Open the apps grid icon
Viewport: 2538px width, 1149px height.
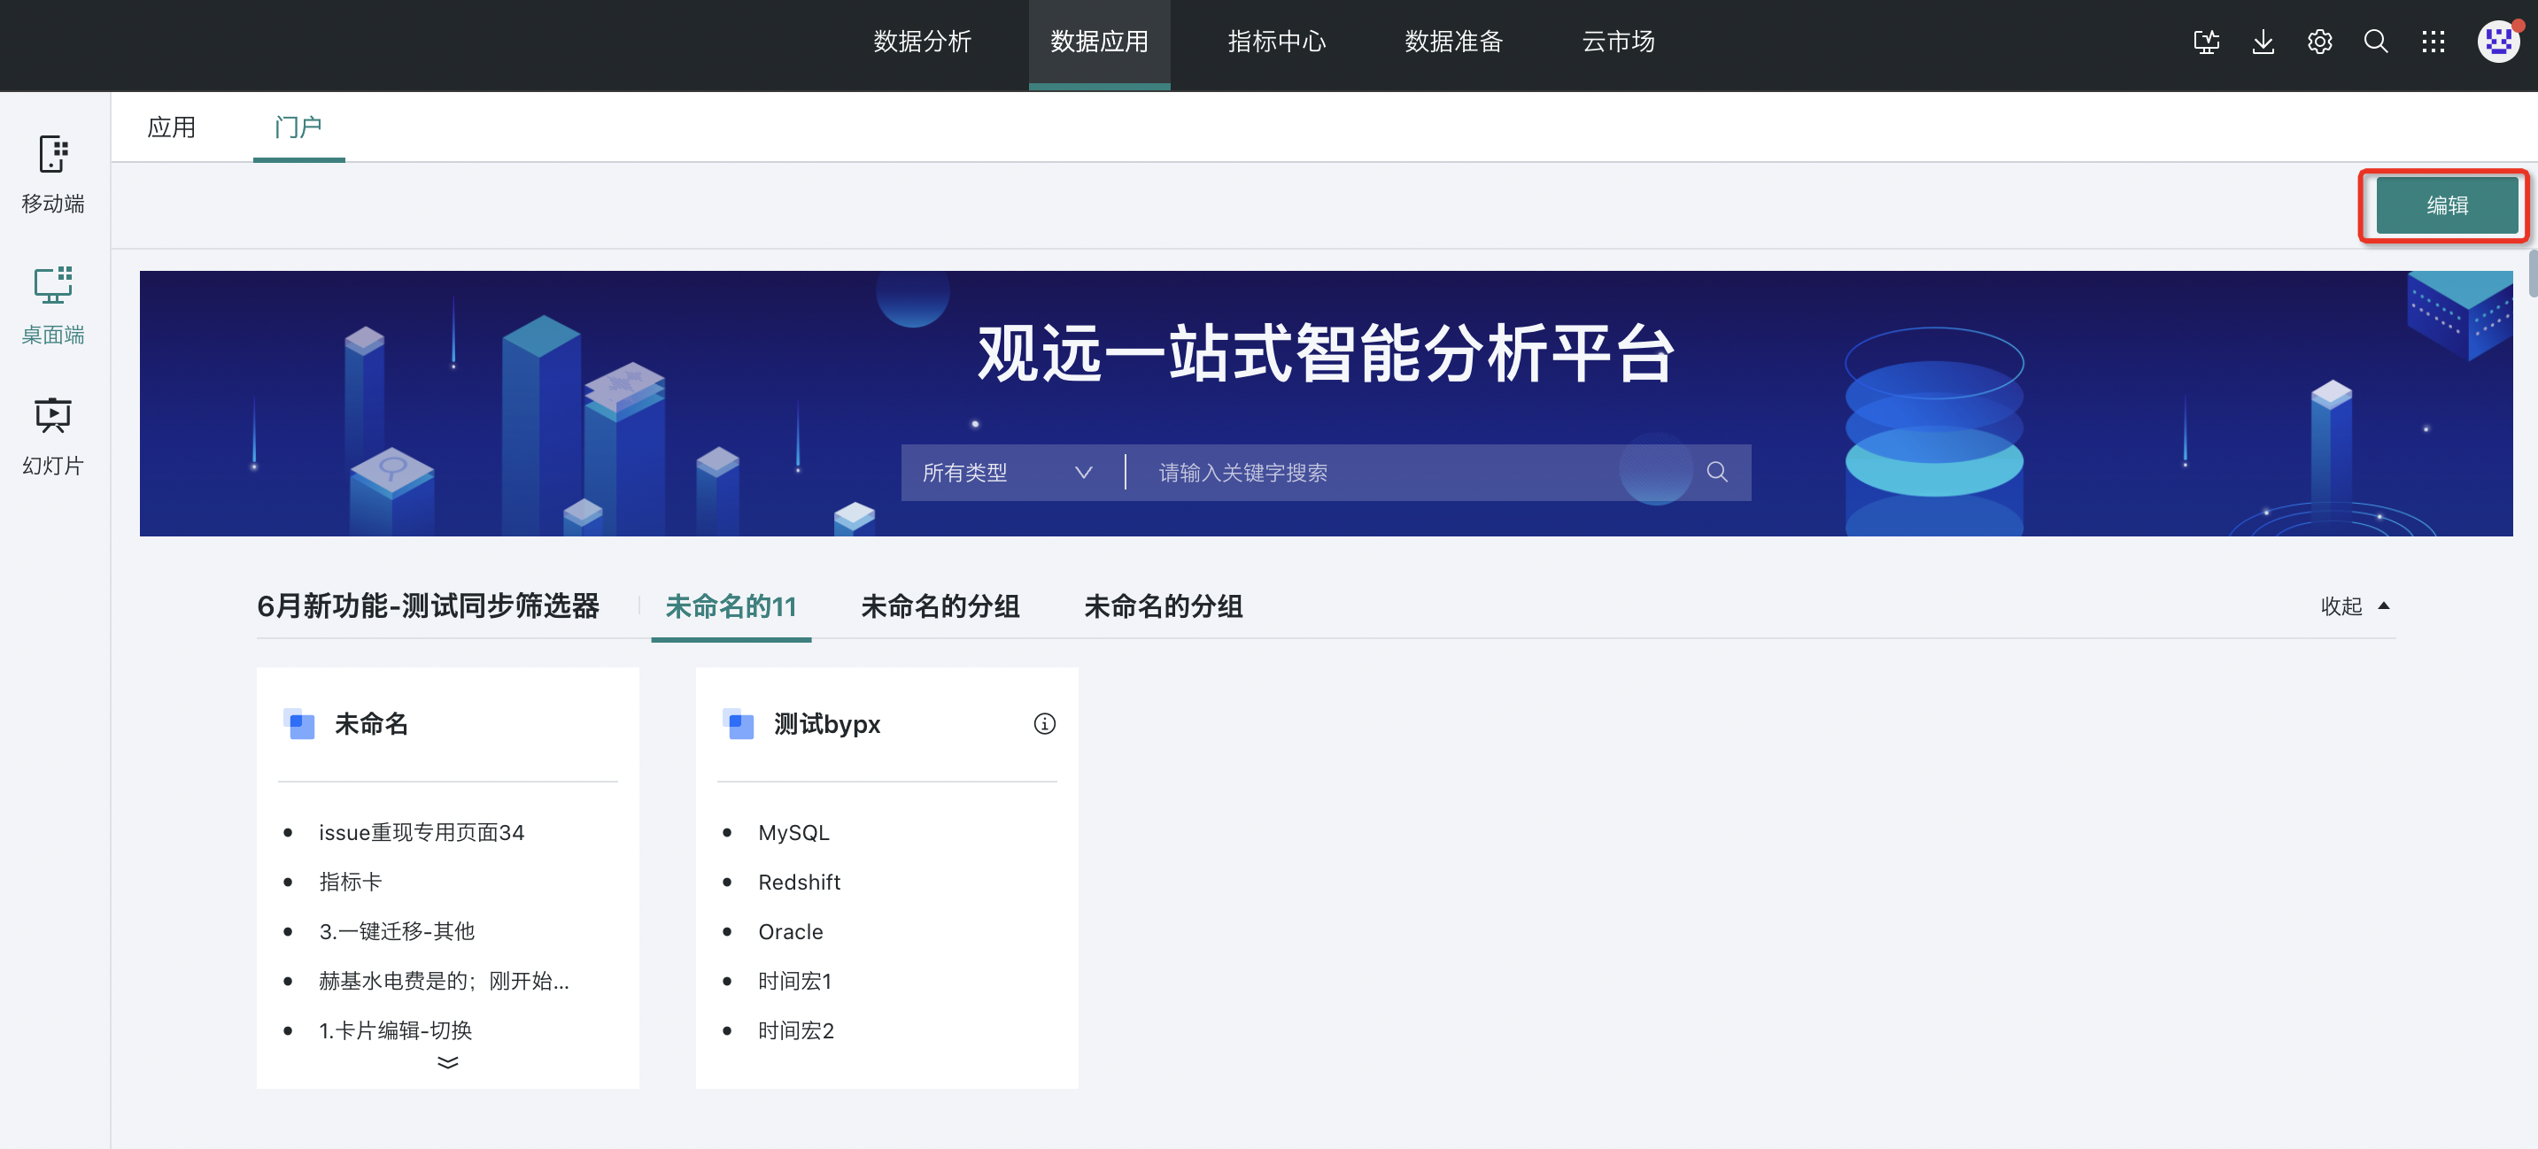point(2433,42)
